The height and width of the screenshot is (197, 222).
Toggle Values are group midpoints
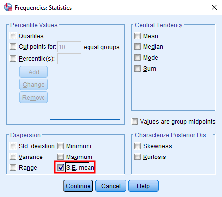click(x=134, y=122)
